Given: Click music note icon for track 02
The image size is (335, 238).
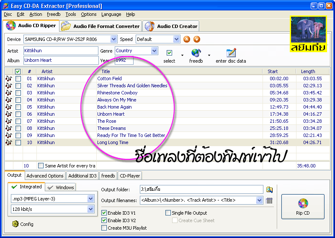Looking at the screenshot, I should point(9,86).
